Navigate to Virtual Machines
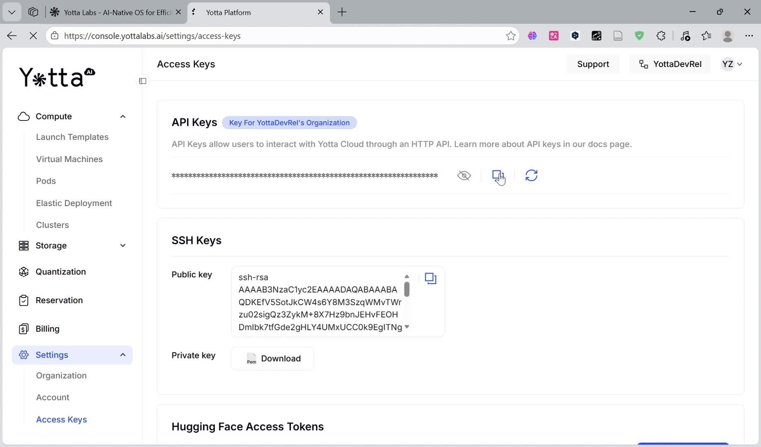 point(69,159)
